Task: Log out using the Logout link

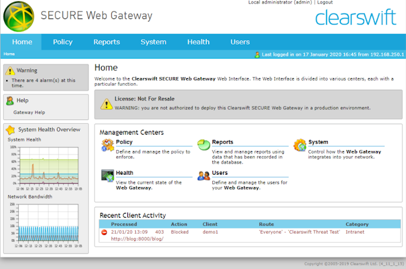Action: click(325, 2)
